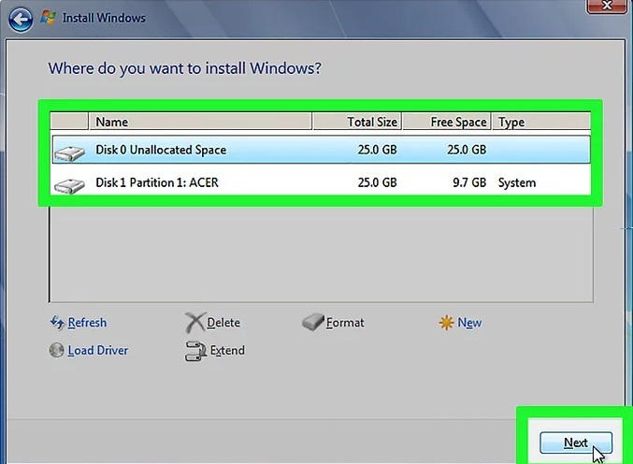This screenshot has height=464, width=633.
Task: Sort by the Free Space column header
Action: pyautogui.click(x=447, y=122)
